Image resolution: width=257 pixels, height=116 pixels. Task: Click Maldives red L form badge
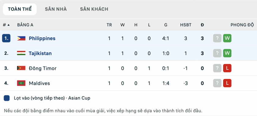[x=227, y=83]
